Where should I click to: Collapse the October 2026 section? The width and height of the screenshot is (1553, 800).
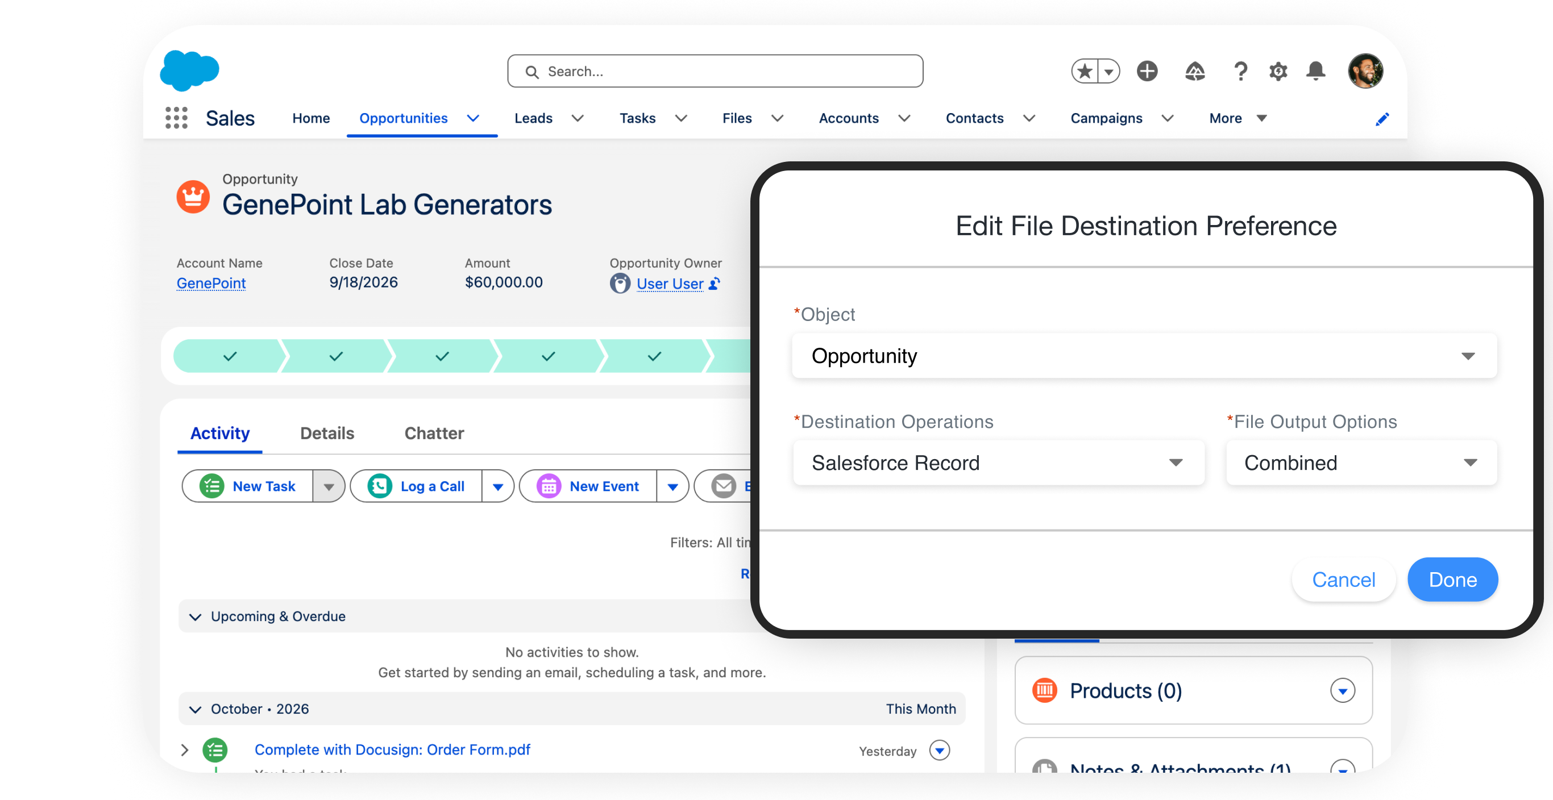[195, 709]
